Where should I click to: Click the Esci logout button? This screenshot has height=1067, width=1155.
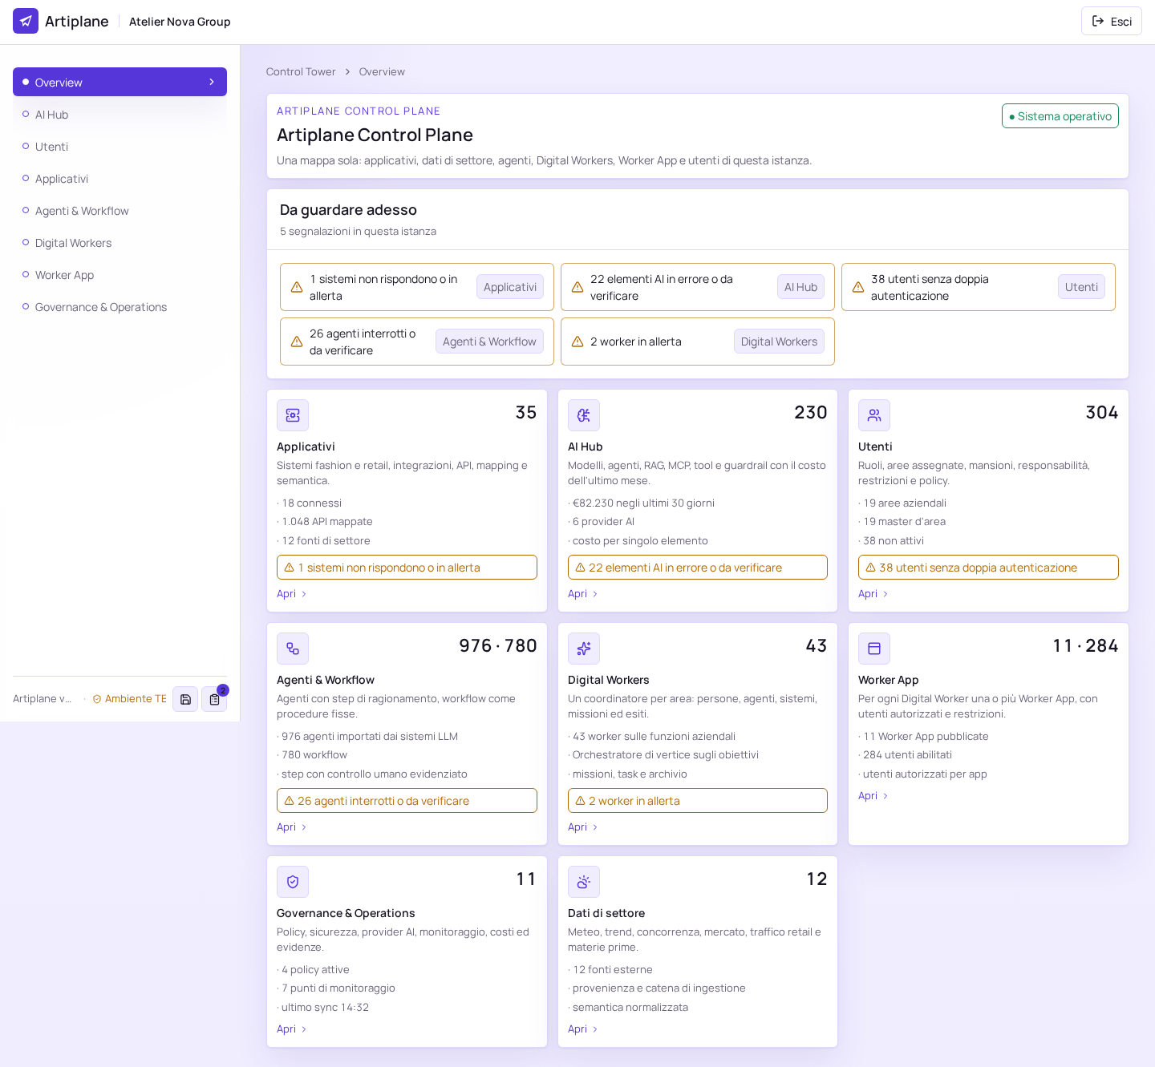click(1111, 21)
